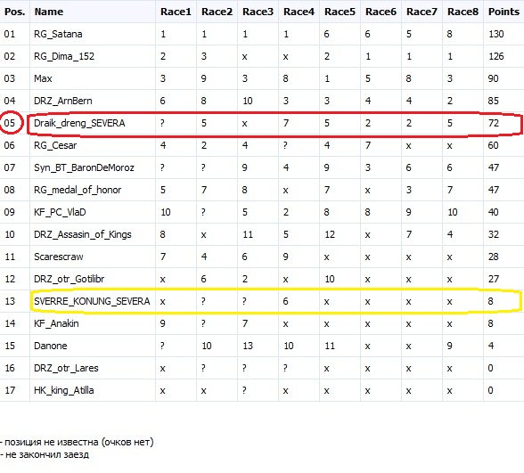The width and height of the screenshot is (524, 473).
Task: Select SVERRE_KONUNG_SEVERA in the table
Action: click(92, 301)
